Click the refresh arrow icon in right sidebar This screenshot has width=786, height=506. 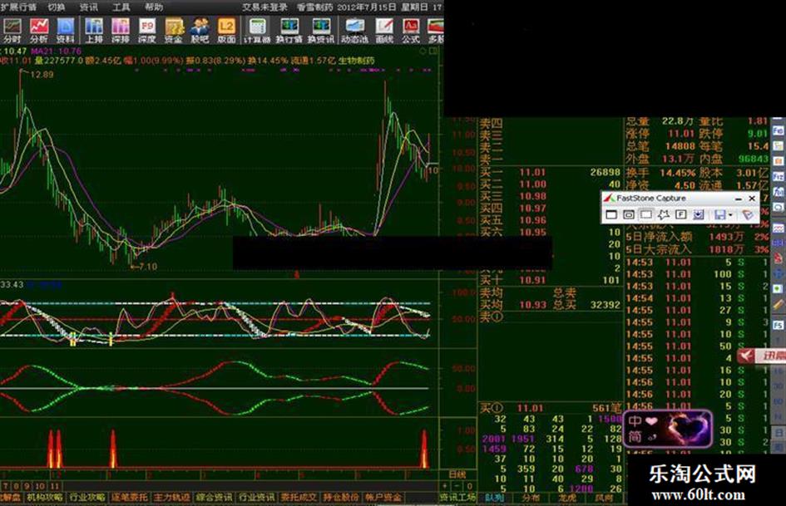pyautogui.click(x=778, y=207)
